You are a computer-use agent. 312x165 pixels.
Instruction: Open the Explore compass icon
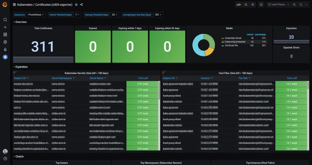point(5,42)
